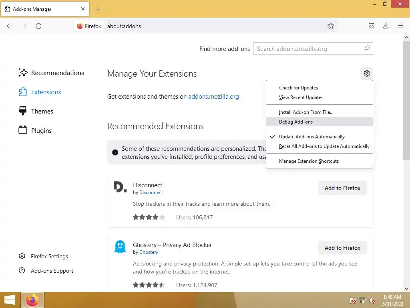Open a new tab with plus button
Viewport: 410px width, 308px height.
click(x=98, y=9)
